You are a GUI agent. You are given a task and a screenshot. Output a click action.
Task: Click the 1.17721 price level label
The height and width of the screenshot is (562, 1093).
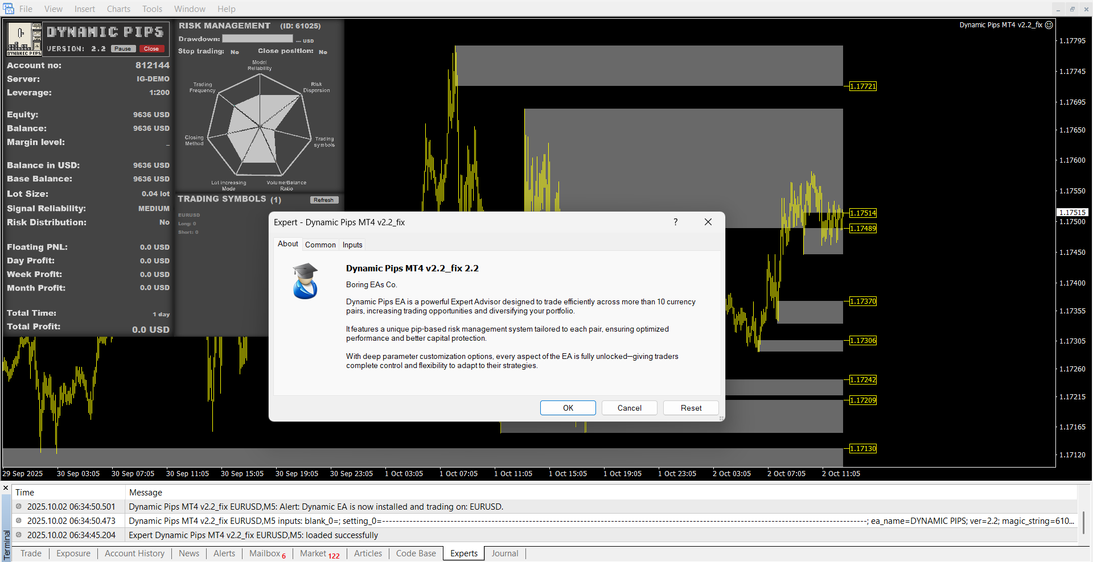tap(862, 86)
